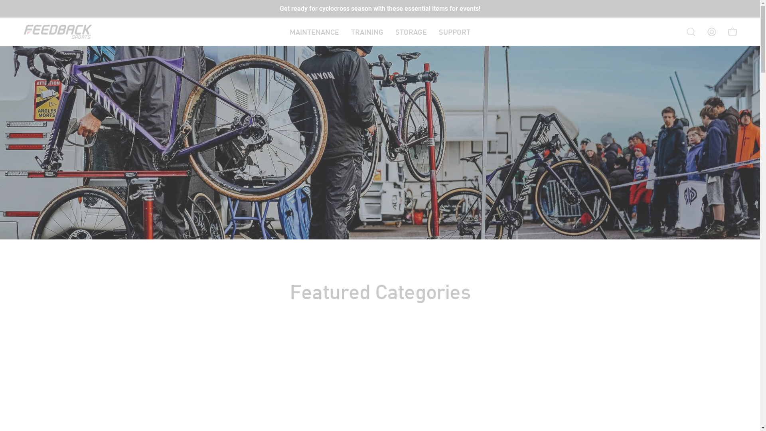This screenshot has width=766, height=431.
Task: Click the cyclocross bikes hero image
Action: click(380, 142)
